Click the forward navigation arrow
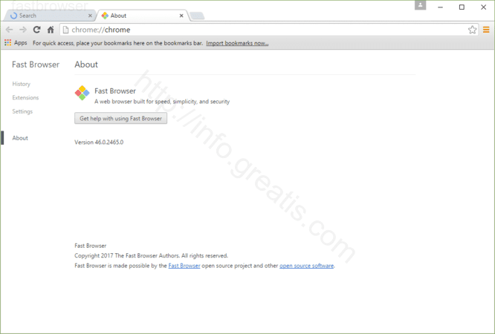 tap(23, 30)
